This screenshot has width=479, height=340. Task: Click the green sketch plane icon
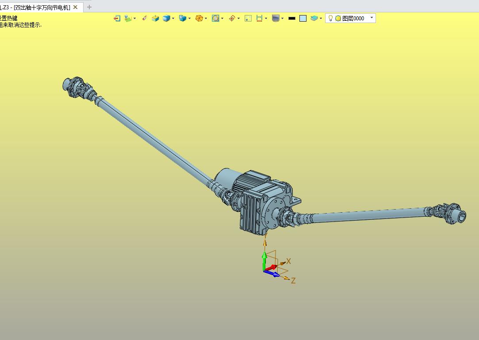click(x=128, y=18)
